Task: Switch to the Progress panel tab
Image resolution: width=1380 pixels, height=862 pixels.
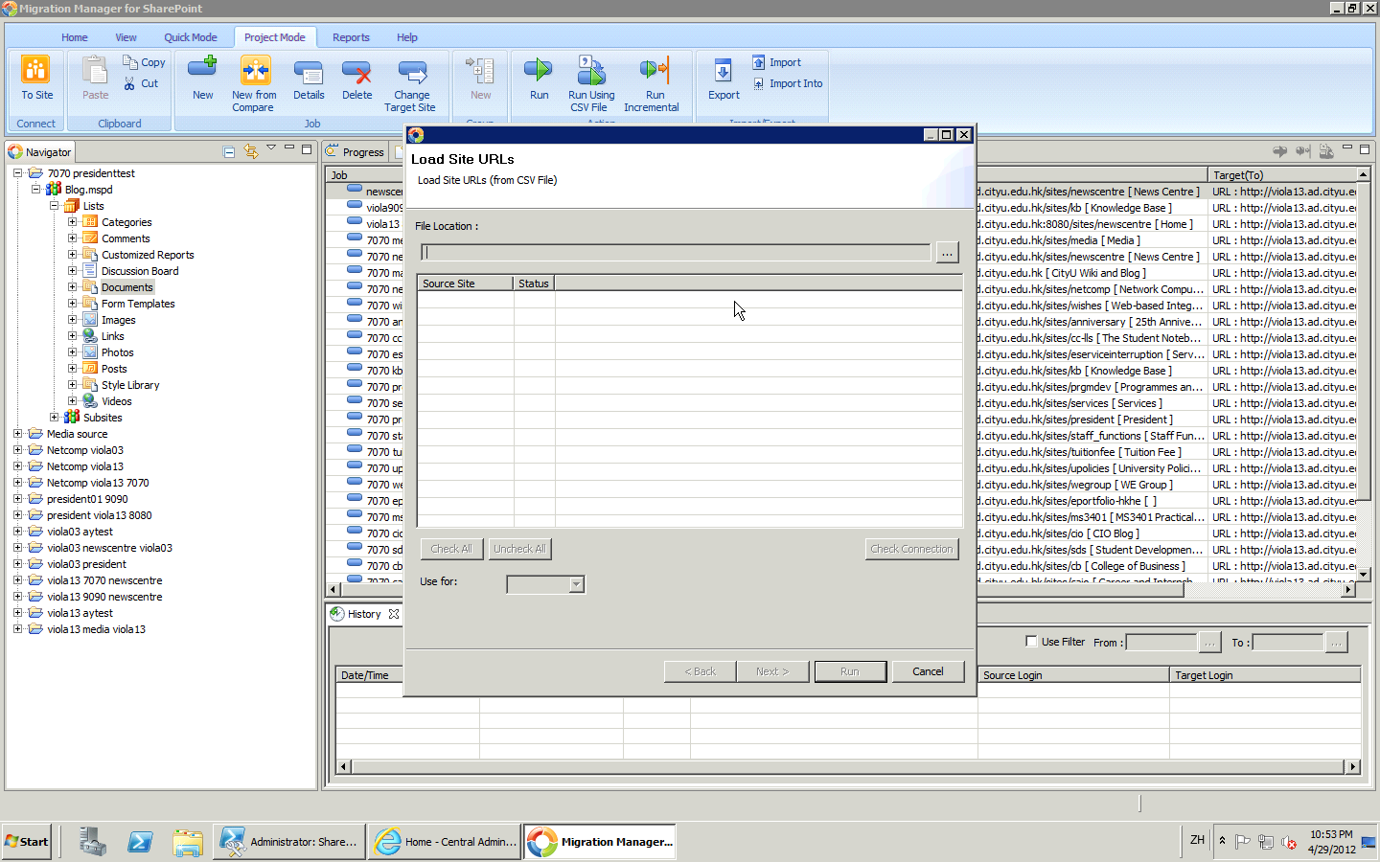Action: point(356,151)
